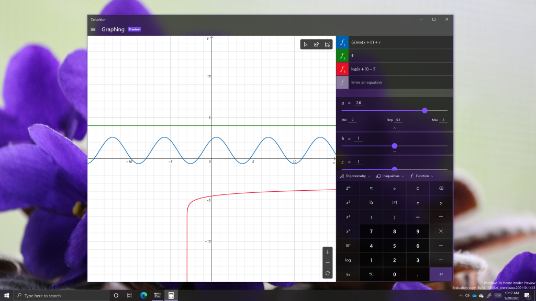Toggle sign with plus/minus key
The height and width of the screenshot is (301, 536).
click(371, 274)
